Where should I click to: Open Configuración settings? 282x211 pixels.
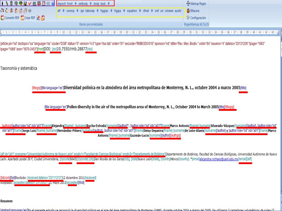click(196, 18)
